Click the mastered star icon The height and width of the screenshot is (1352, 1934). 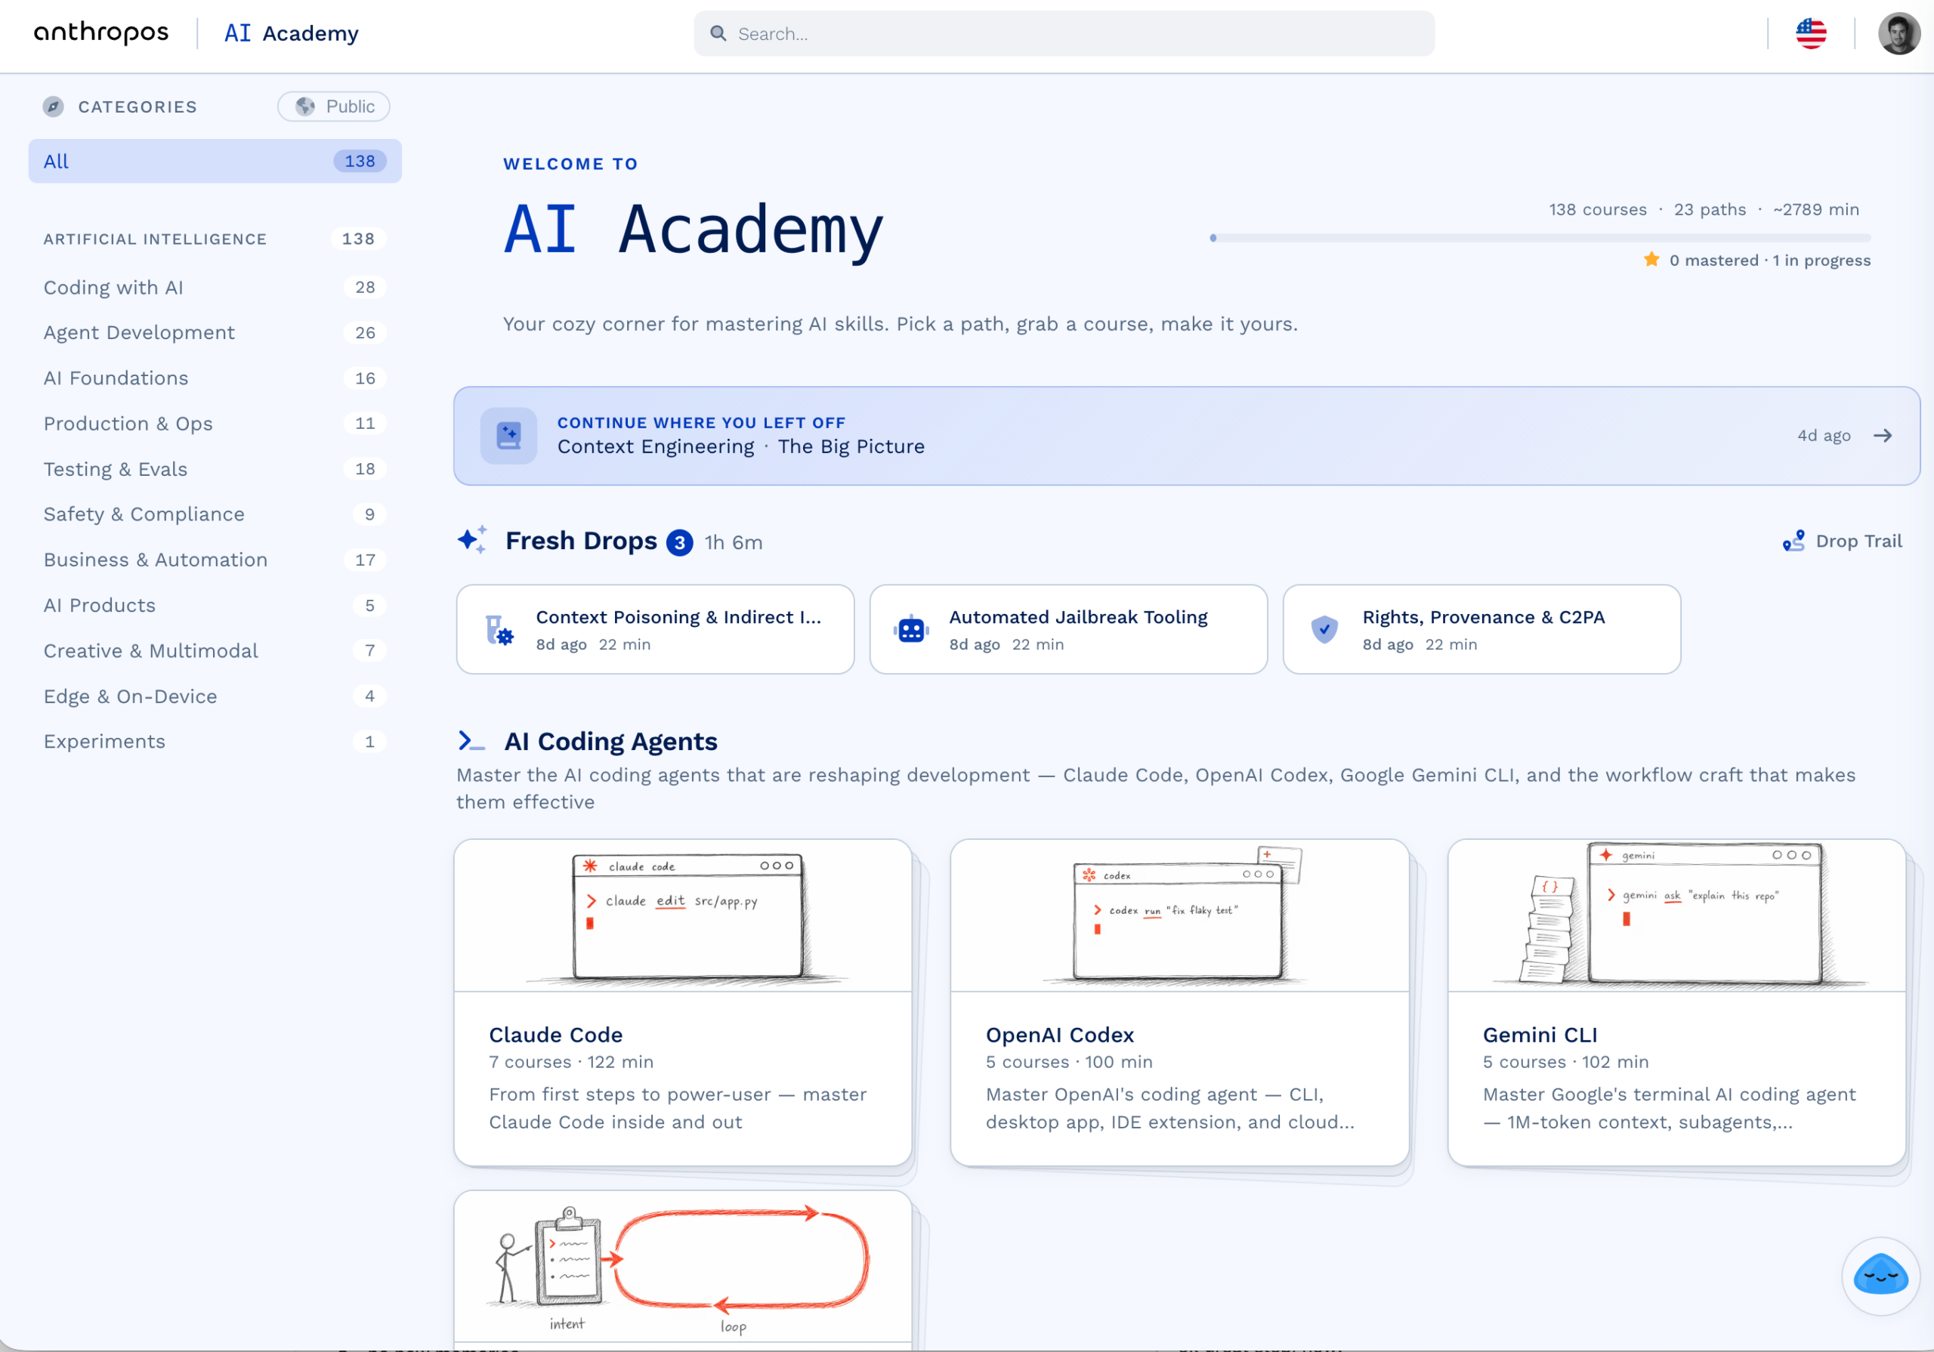pos(1651,260)
